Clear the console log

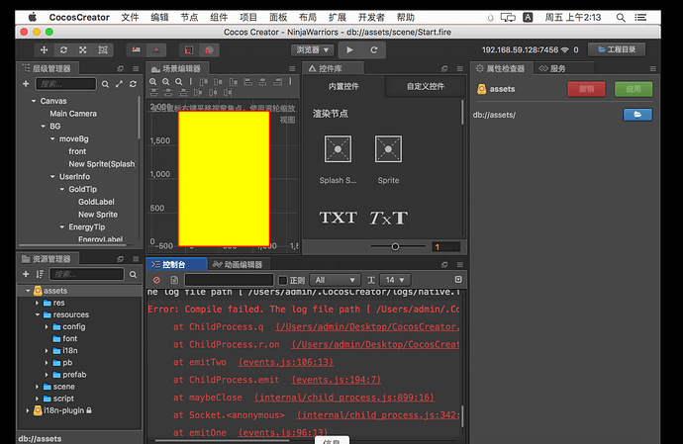click(156, 280)
